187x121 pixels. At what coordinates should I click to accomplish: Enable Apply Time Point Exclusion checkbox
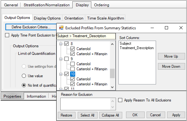[7, 35]
